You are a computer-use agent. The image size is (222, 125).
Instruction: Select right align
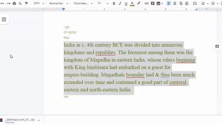[181, 3]
